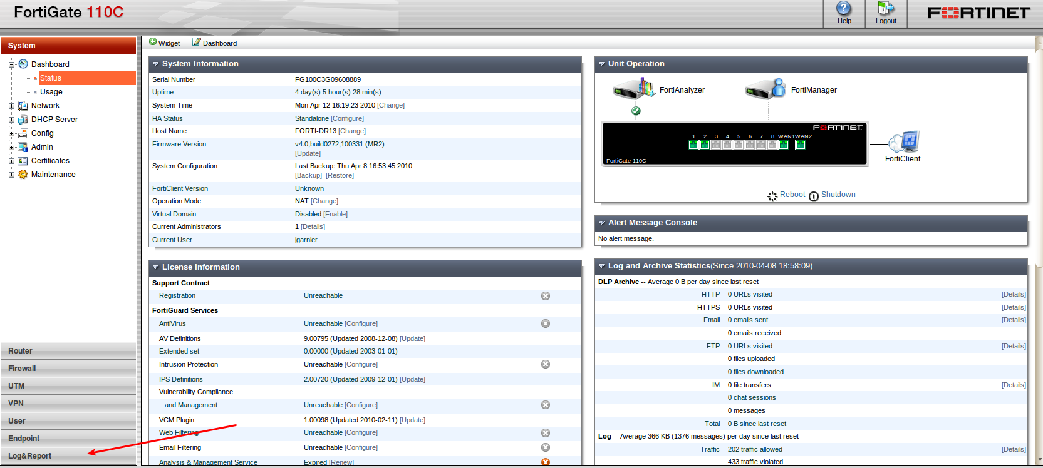Collapse the System Information panel
1043x468 pixels.
155,64
